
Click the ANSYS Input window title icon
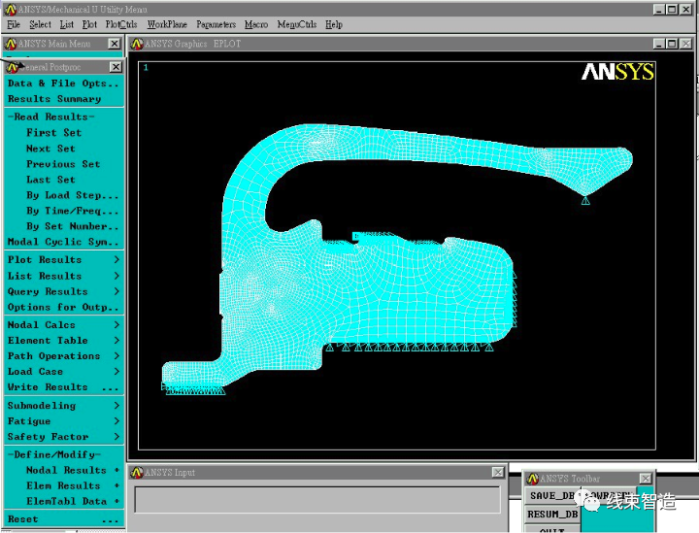pyautogui.click(x=137, y=473)
